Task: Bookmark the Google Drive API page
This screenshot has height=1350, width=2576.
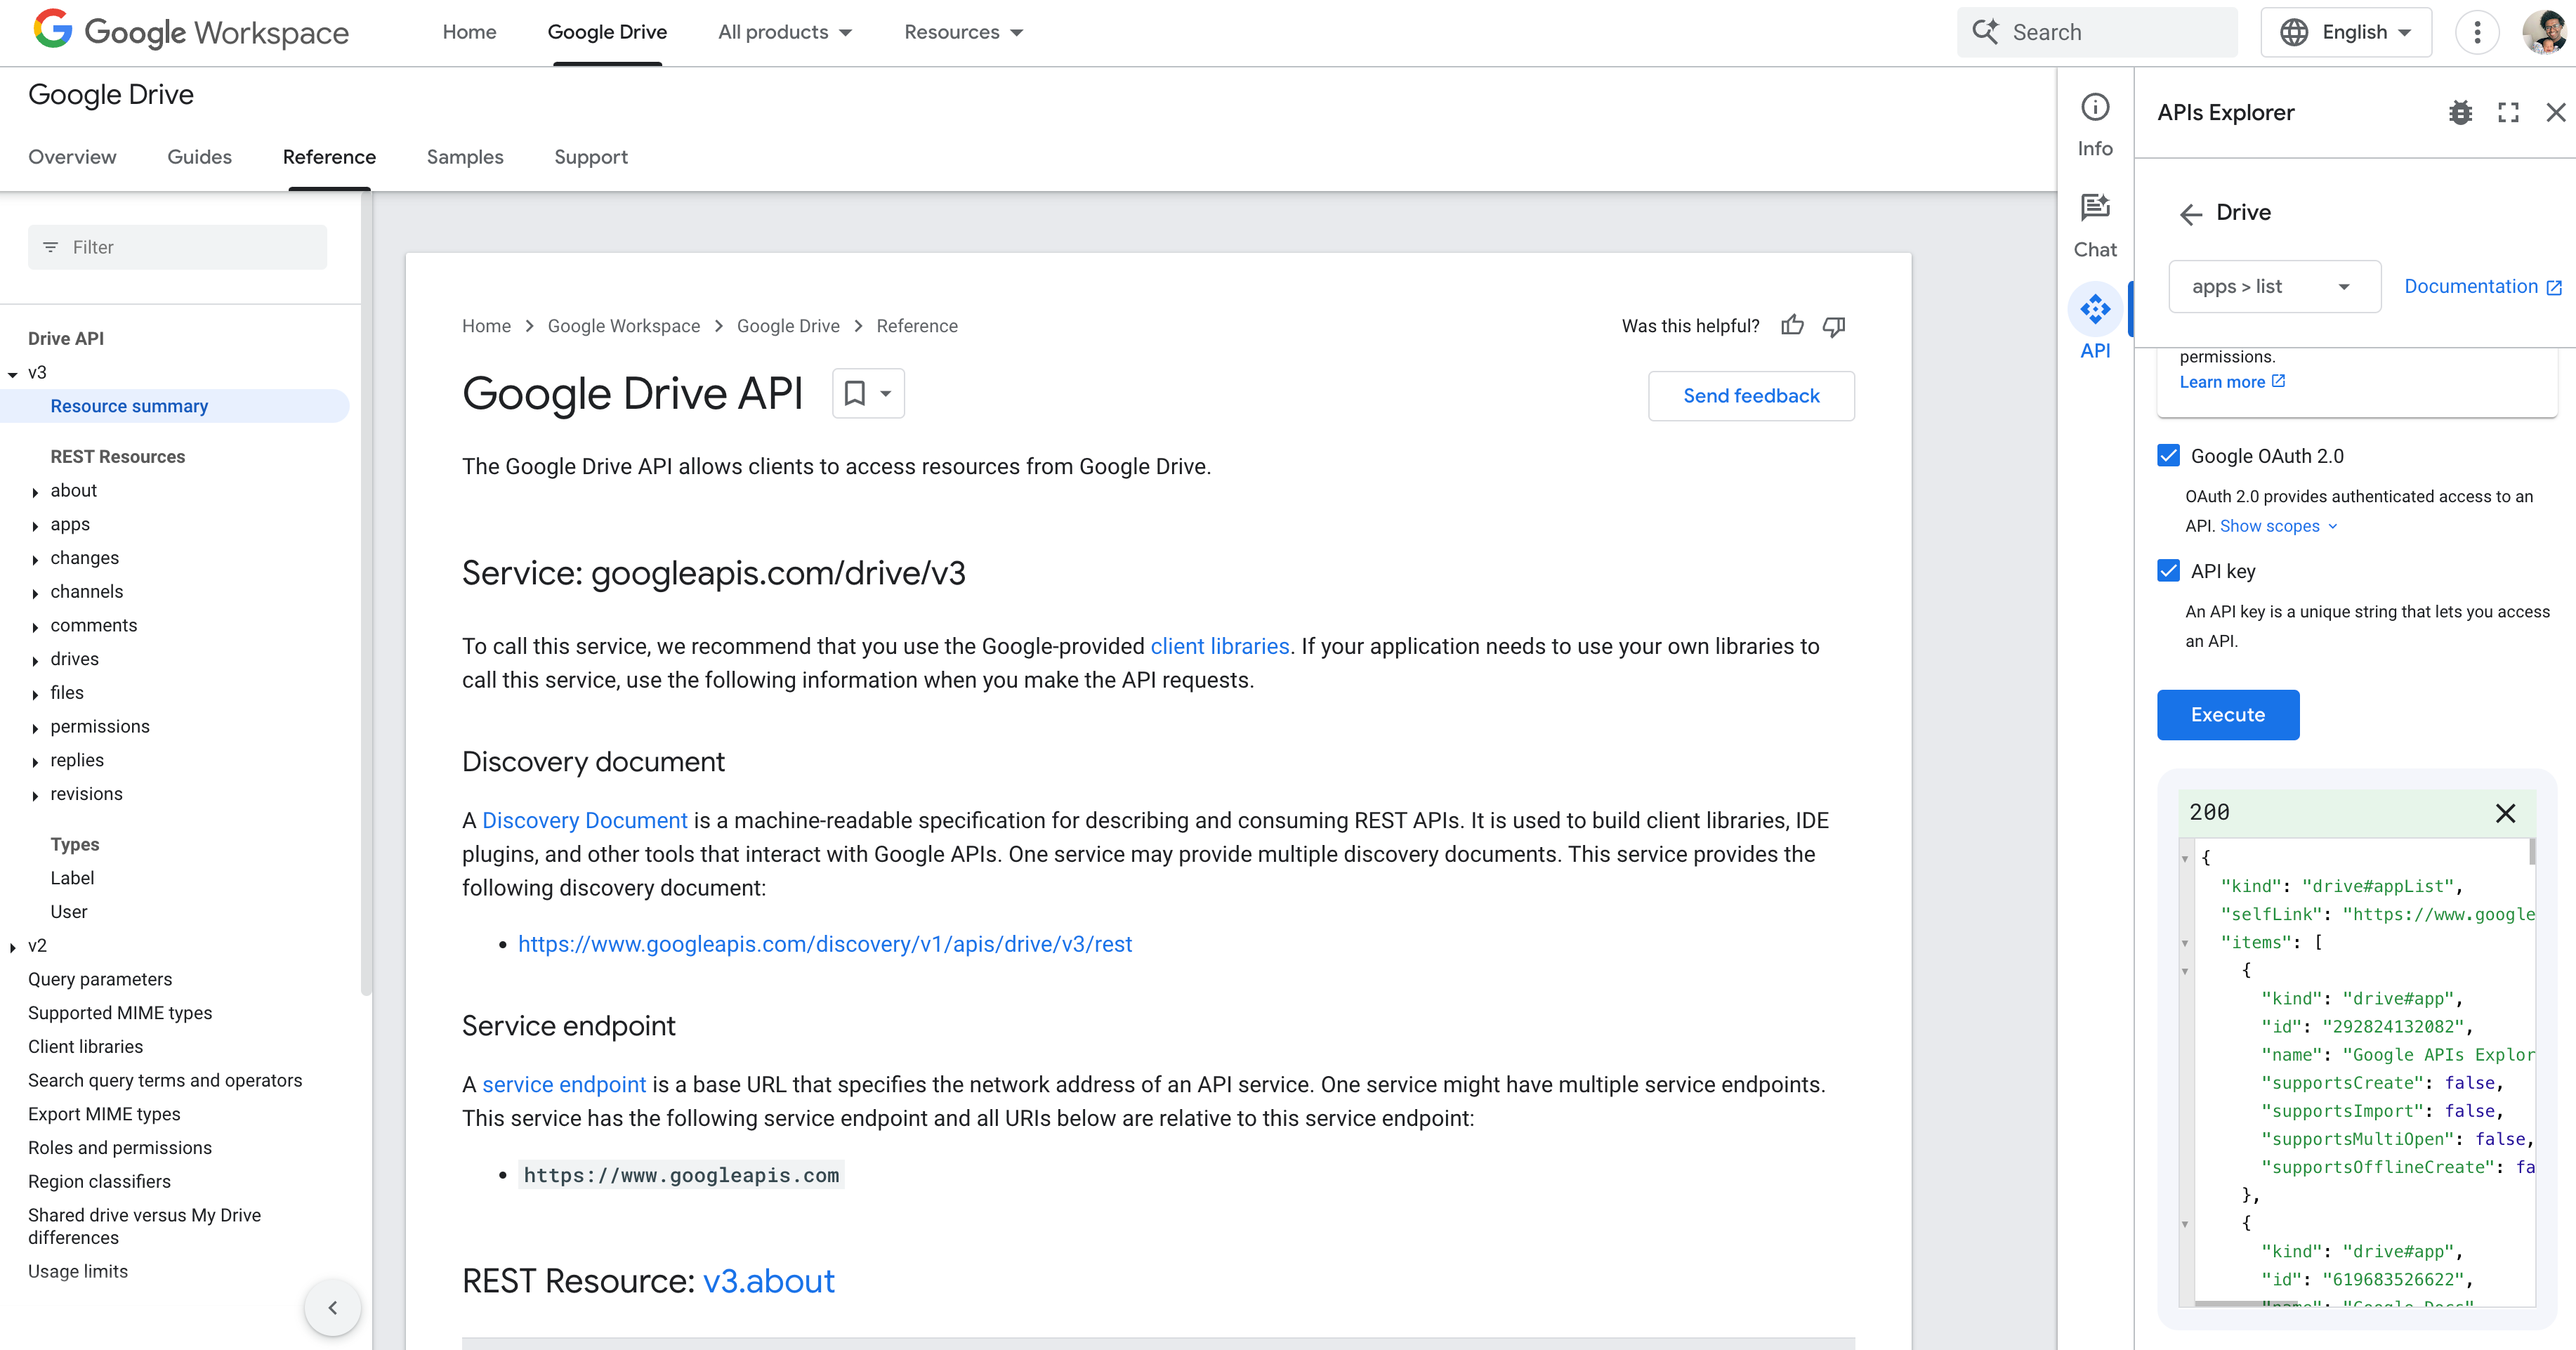Action: pyautogui.click(x=855, y=393)
